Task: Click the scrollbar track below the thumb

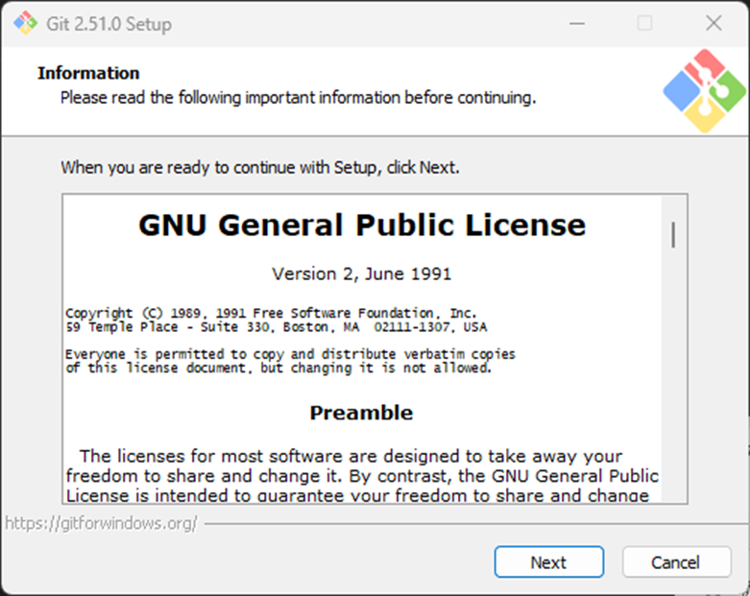Action: (673, 384)
